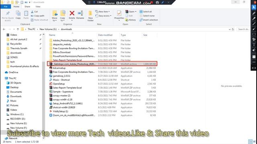The height and width of the screenshot is (144, 257).
Task: Click New Volume (G:) in breadcrumb
Action: pos(48,29)
